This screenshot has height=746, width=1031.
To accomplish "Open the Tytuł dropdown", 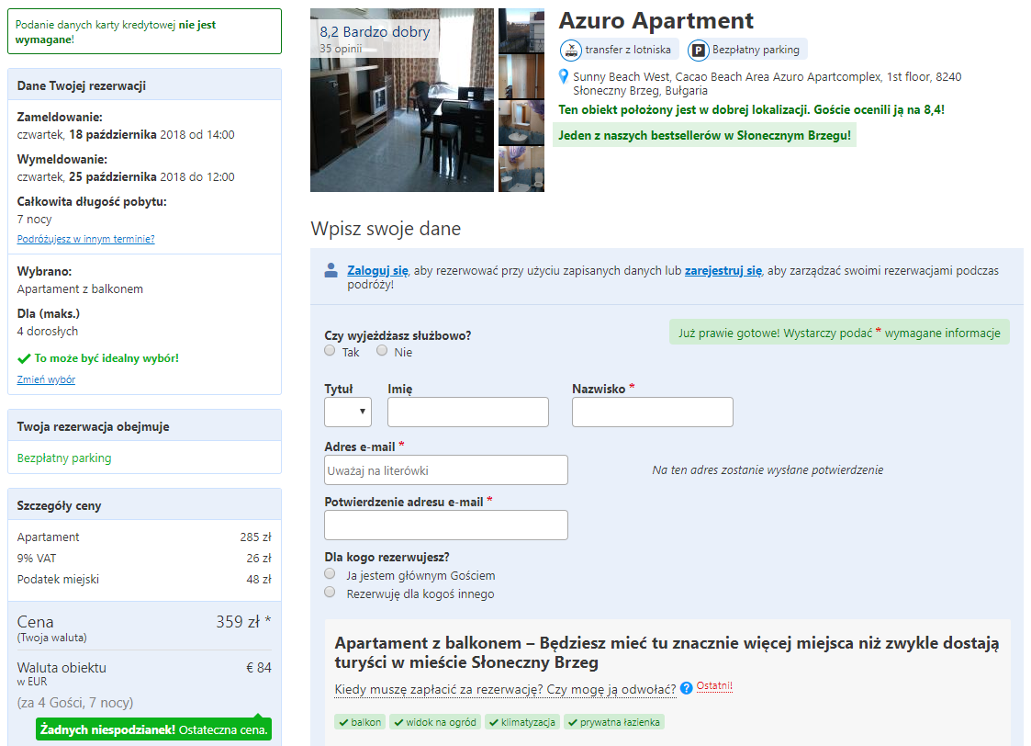I will 348,412.
